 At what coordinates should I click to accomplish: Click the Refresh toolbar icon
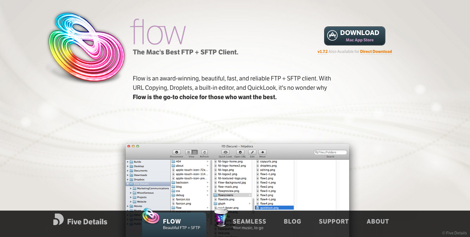pos(204,152)
